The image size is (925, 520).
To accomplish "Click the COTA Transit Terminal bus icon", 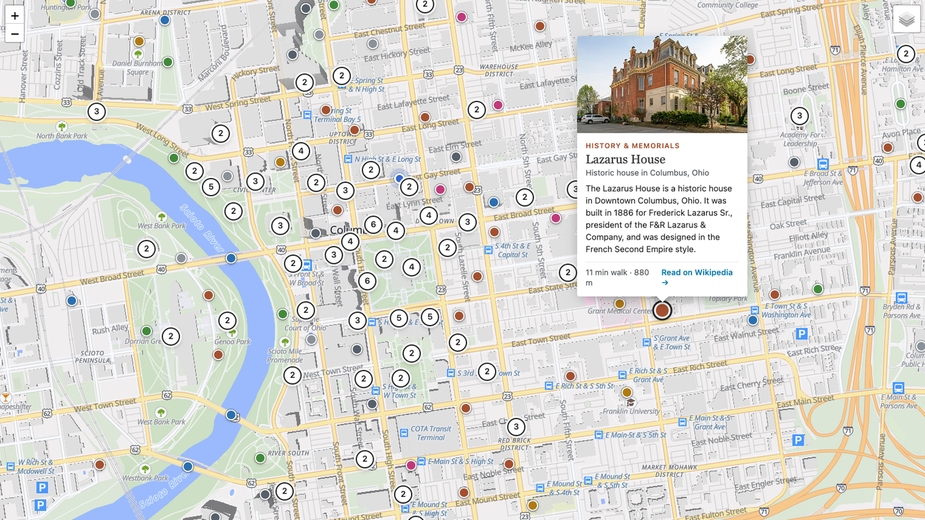I will (x=404, y=433).
